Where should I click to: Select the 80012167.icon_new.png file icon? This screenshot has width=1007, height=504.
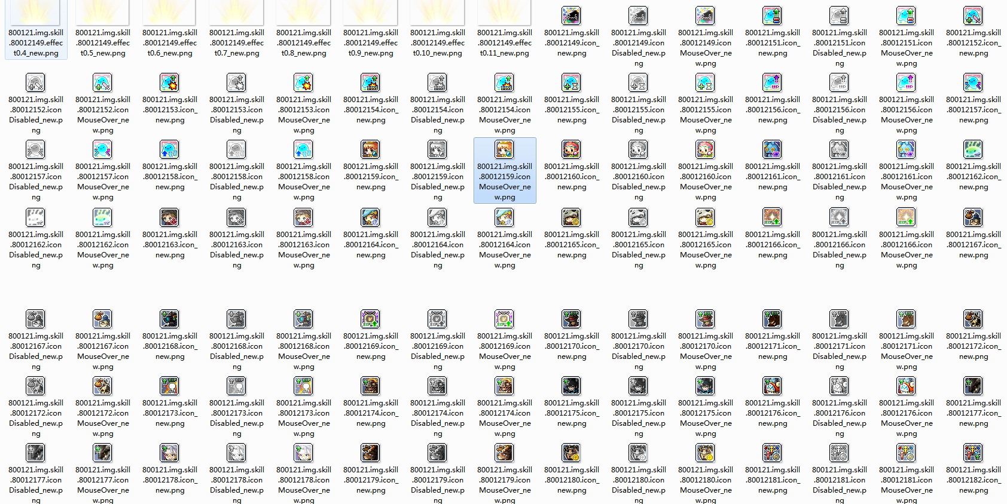tap(974, 217)
